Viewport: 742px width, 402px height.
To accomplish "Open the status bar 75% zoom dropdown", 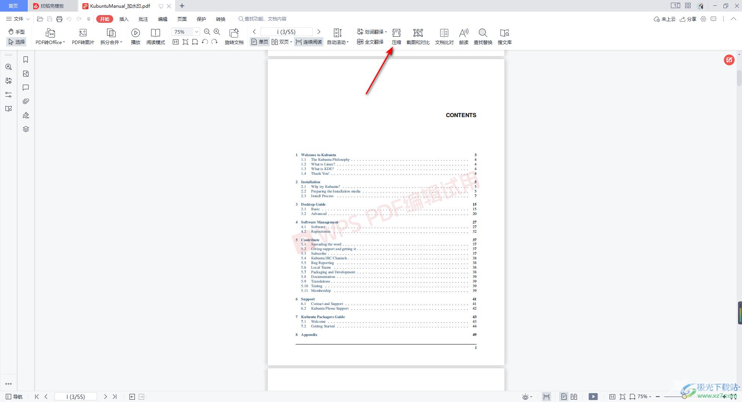I will [x=645, y=397].
